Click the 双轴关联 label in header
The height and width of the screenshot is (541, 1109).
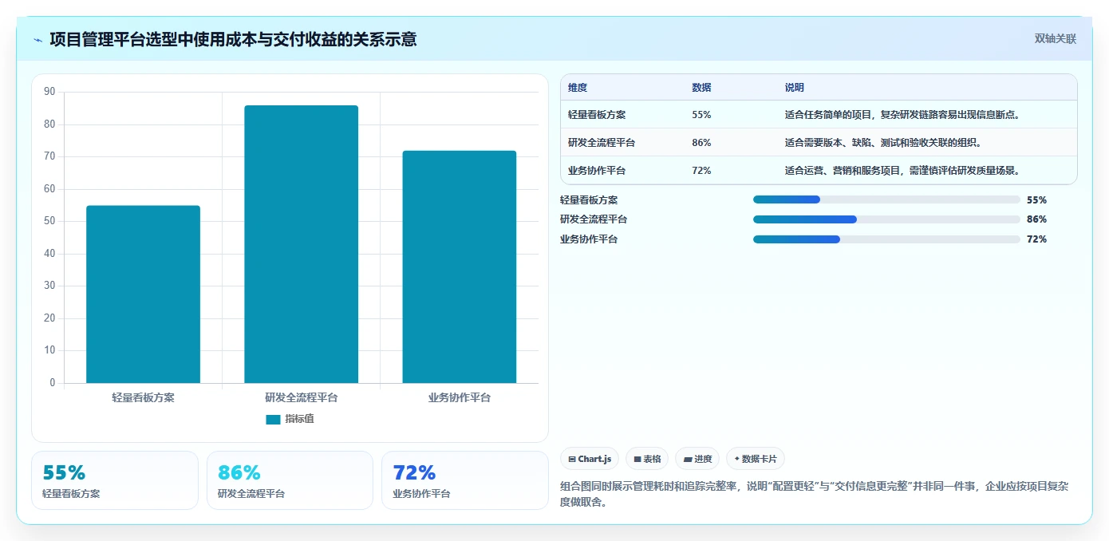1056,39
